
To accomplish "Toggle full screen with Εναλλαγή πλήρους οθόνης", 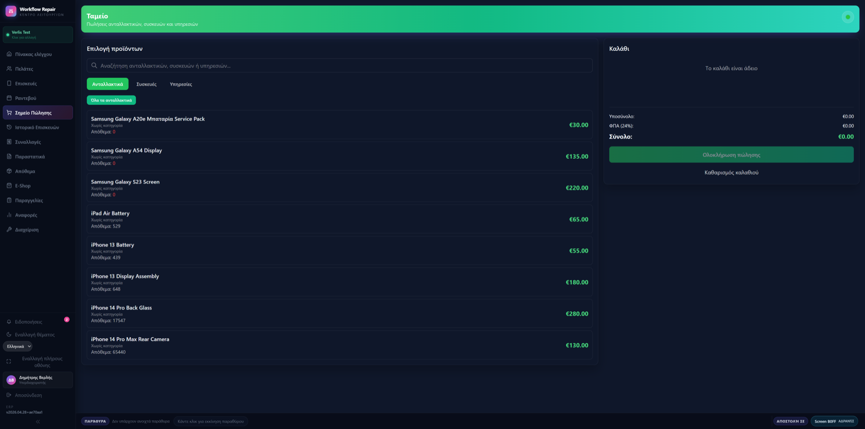I will pyautogui.click(x=38, y=361).
